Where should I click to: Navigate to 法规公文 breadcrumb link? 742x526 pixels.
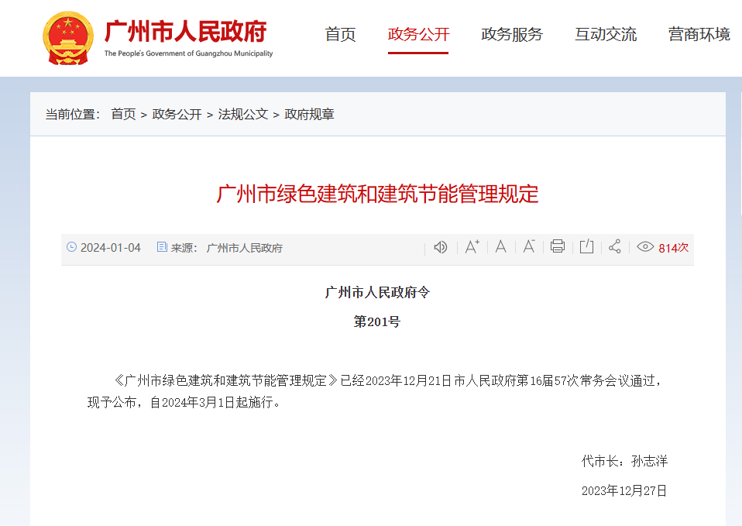[243, 114]
